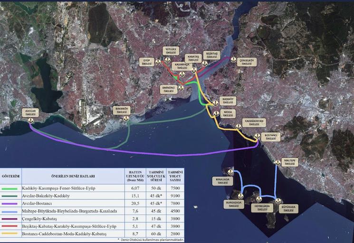Click the Çengelköy pier anchor icon

click(x=233, y=60)
